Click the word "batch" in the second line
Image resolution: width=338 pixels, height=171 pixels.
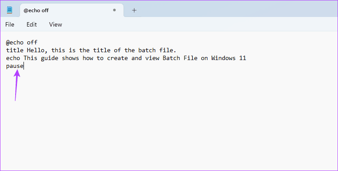147,50
